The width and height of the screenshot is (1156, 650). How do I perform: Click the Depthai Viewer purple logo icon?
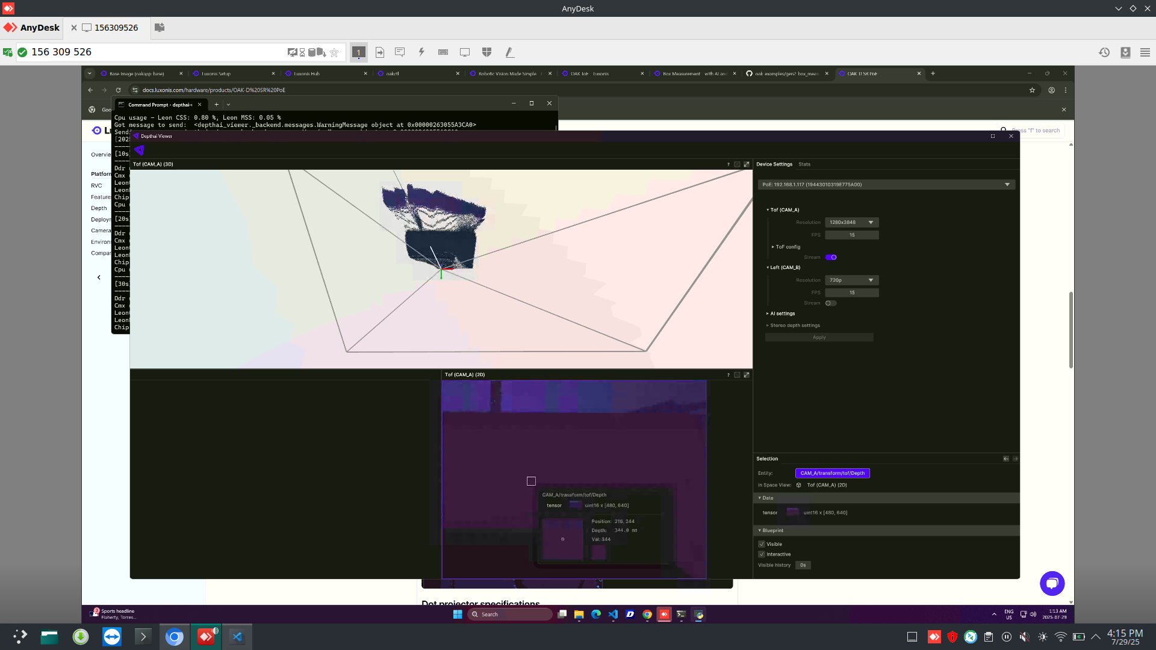(x=140, y=150)
